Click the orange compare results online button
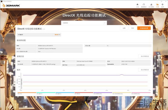The width and height of the screenshot is (168, 110). (x=144, y=28)
